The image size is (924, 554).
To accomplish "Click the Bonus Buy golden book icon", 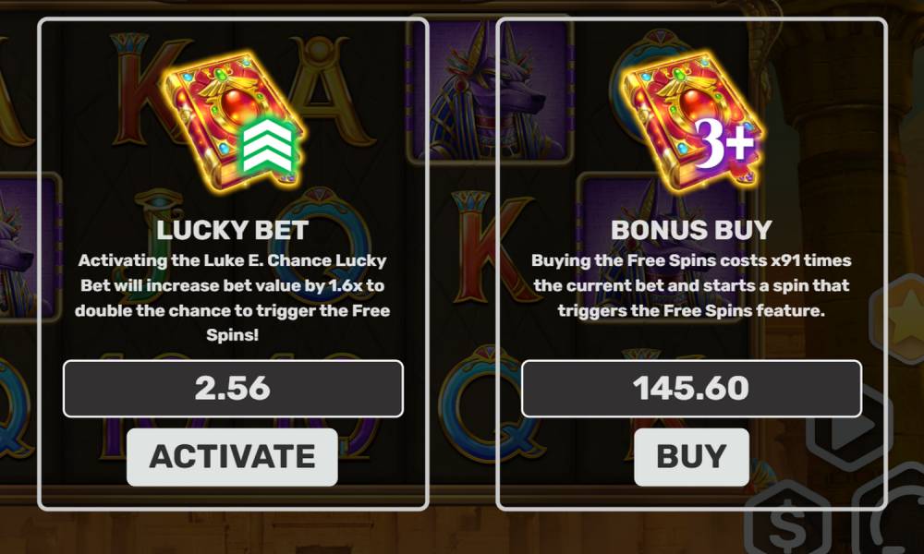I will [x=690, y=121].
